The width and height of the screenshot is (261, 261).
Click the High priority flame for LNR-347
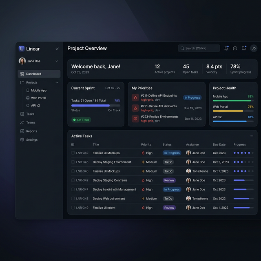(x=143, y=189)
